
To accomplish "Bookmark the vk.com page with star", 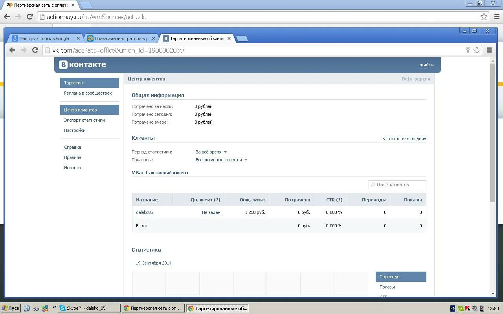I will pyautogui.click(x=477, y=50).
